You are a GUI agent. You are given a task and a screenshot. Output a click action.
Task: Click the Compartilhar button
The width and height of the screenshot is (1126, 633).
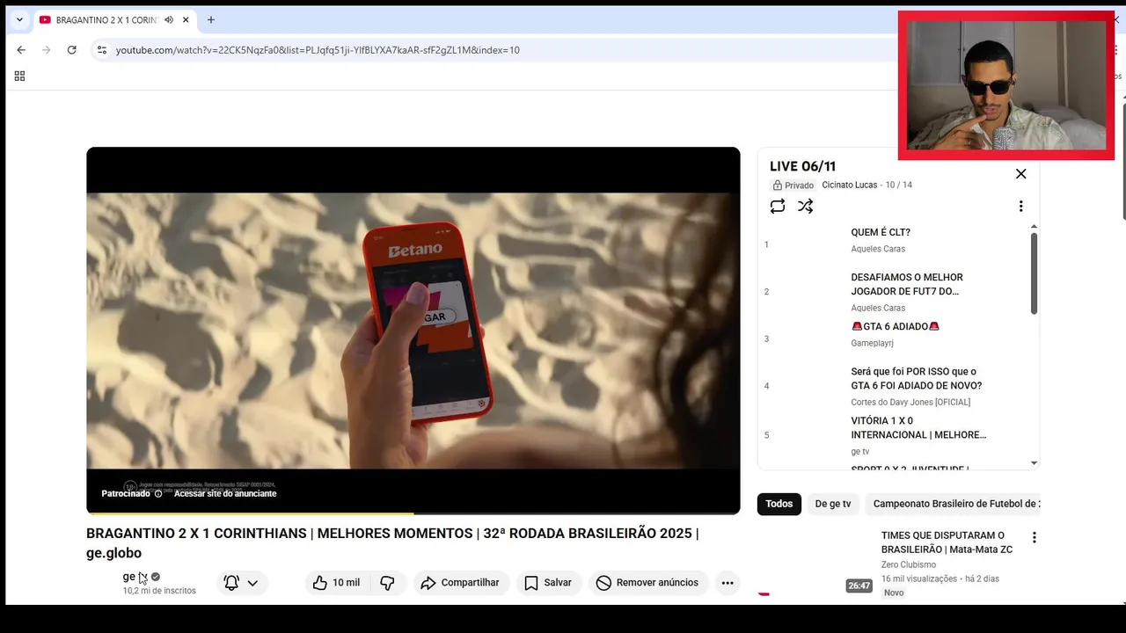(460, 583)
